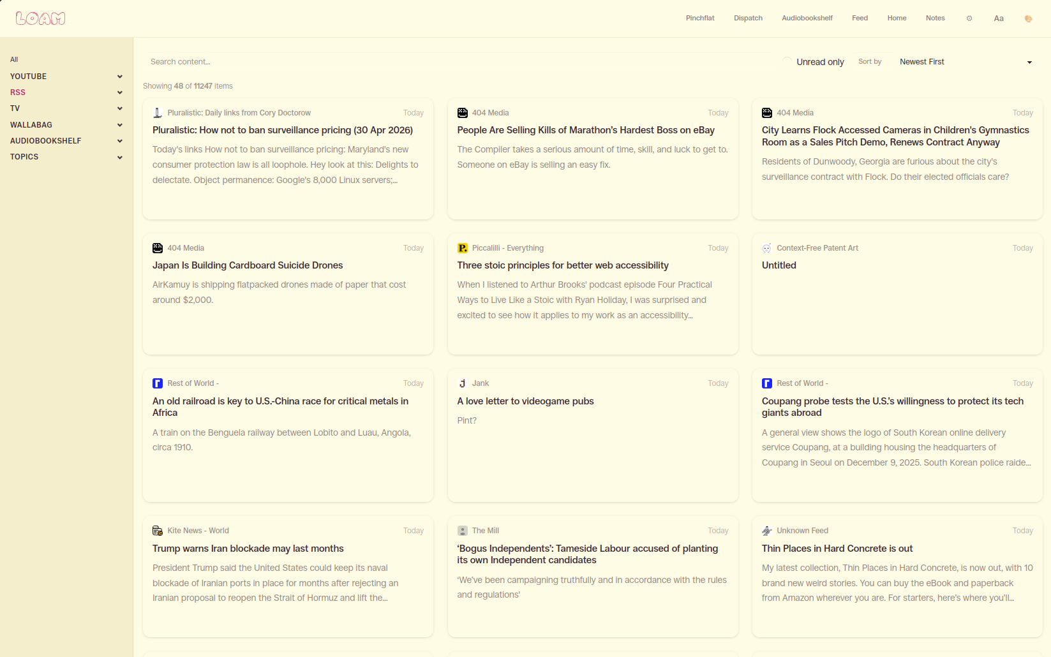Open the color palette theme icon
Viewport: 1051px width, 657px height.
click(1028, 18)
